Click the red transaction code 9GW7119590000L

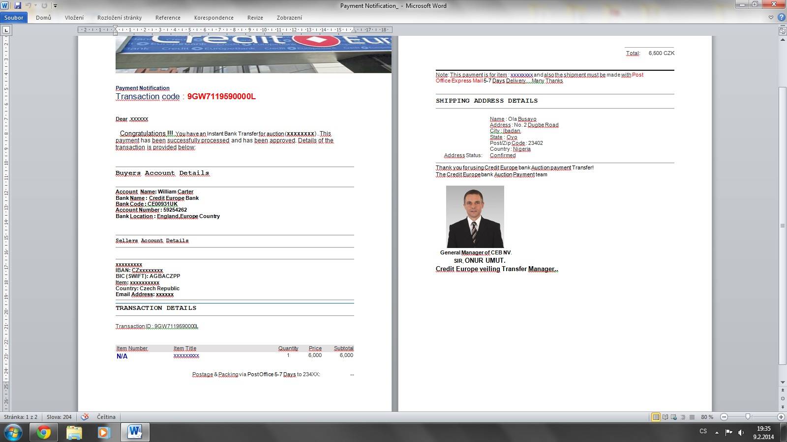click(221, 97)
